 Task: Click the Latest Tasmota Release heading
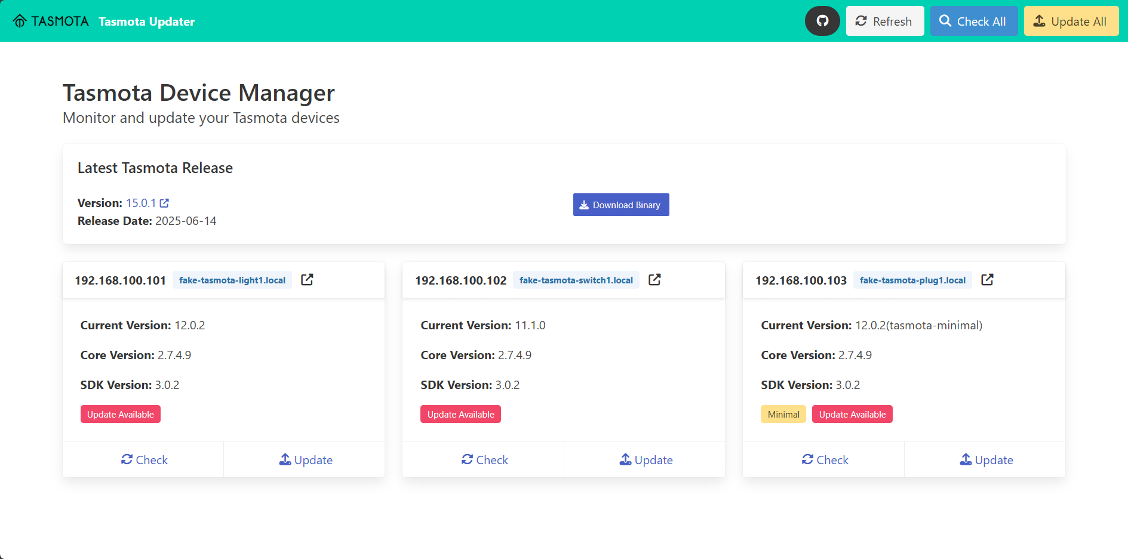point(155,168)
